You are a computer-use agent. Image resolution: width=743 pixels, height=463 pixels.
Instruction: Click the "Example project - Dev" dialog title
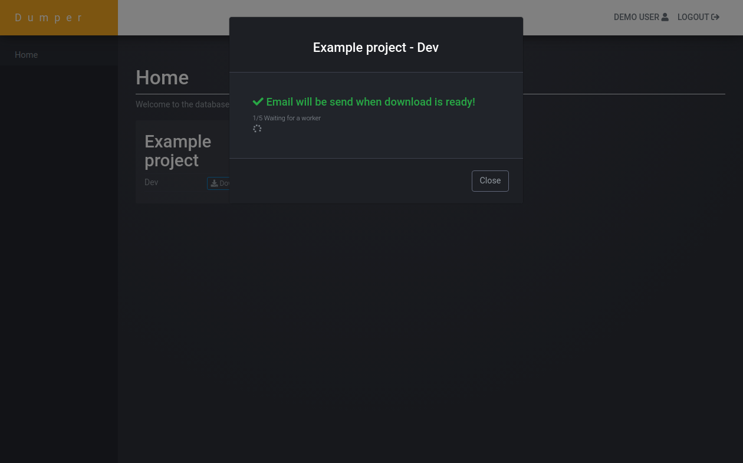pos(376,48)
